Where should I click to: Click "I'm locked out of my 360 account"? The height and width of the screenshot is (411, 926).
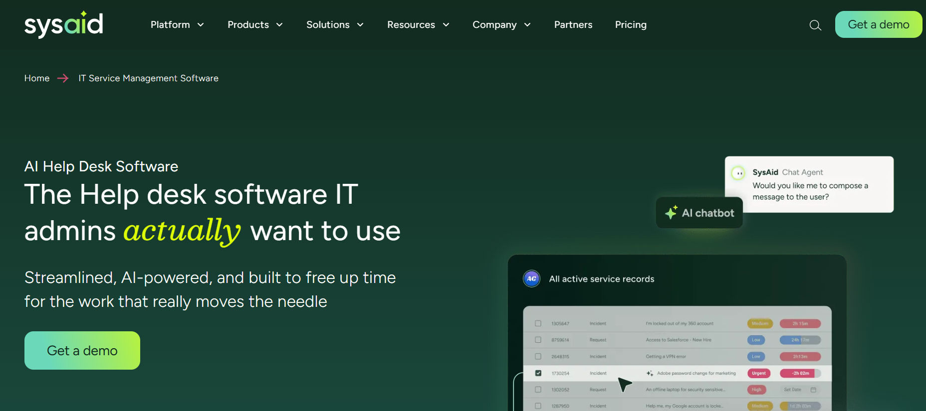(x=680, y=323)
